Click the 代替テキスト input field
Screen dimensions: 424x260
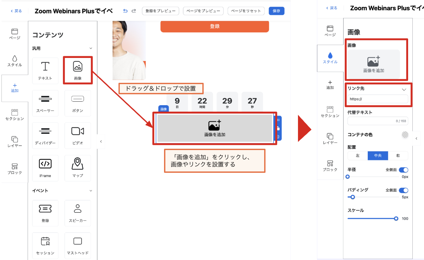pos(378,121)
